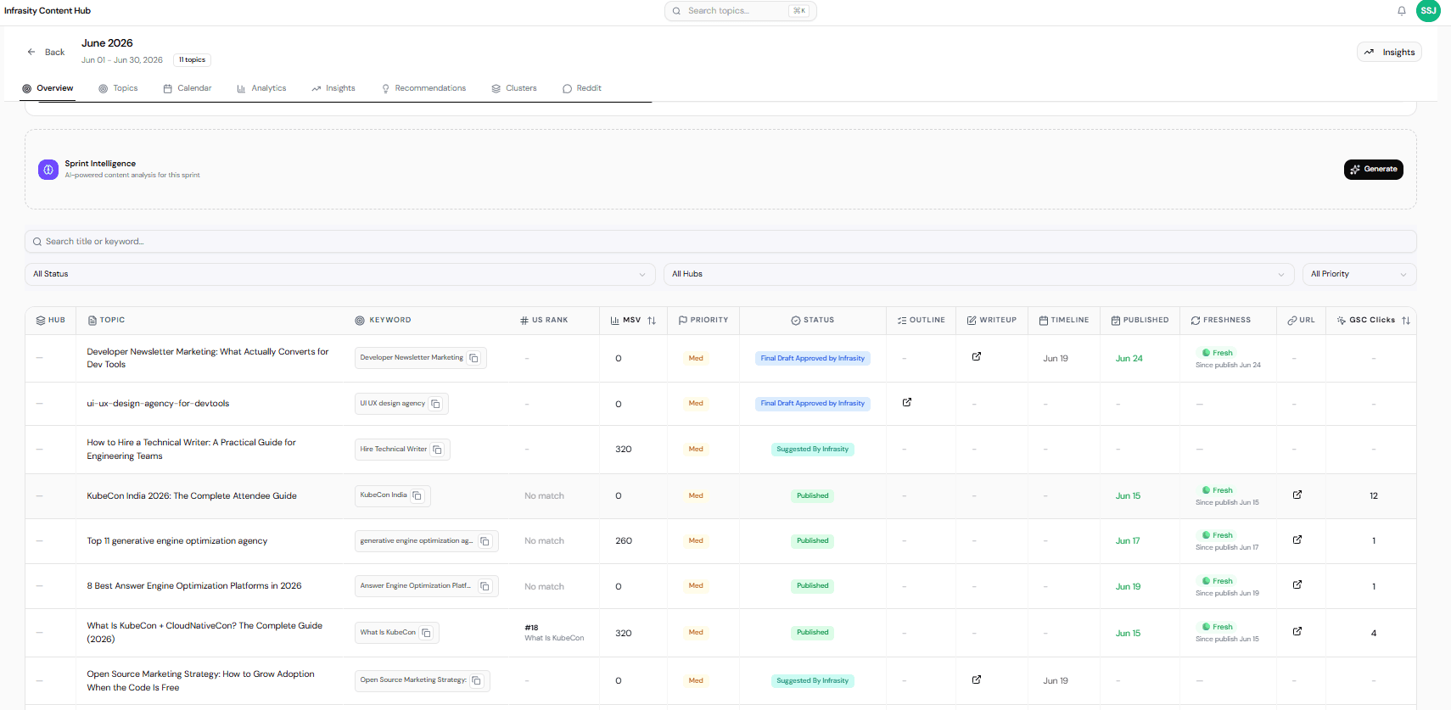Click the Infrasity Content Hub title
Screen dimensions: 1451x710
[48, 11]
